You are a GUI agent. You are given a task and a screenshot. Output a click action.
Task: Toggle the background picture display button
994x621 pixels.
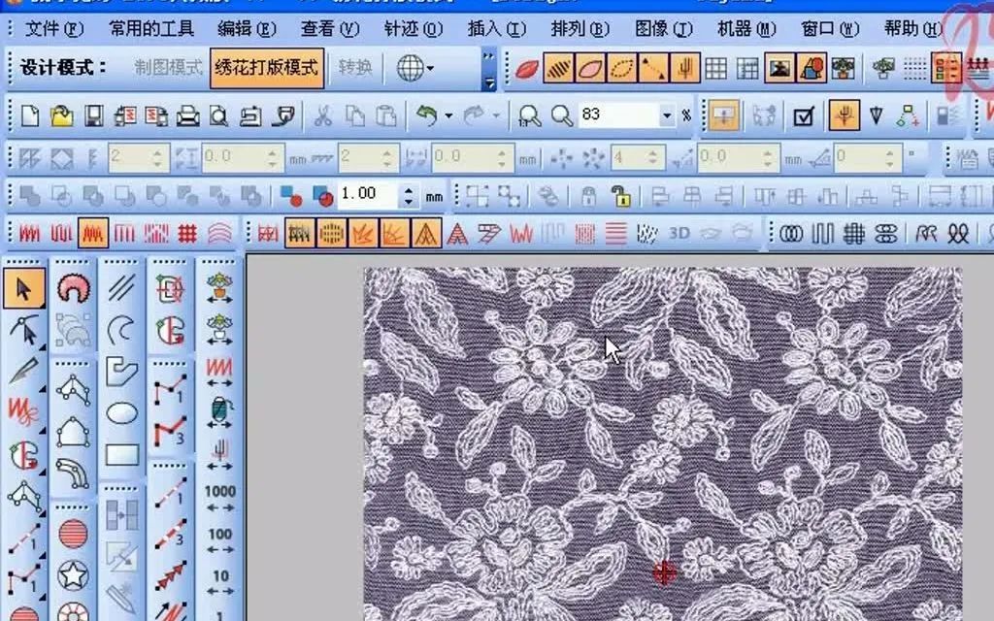[779, 68]
